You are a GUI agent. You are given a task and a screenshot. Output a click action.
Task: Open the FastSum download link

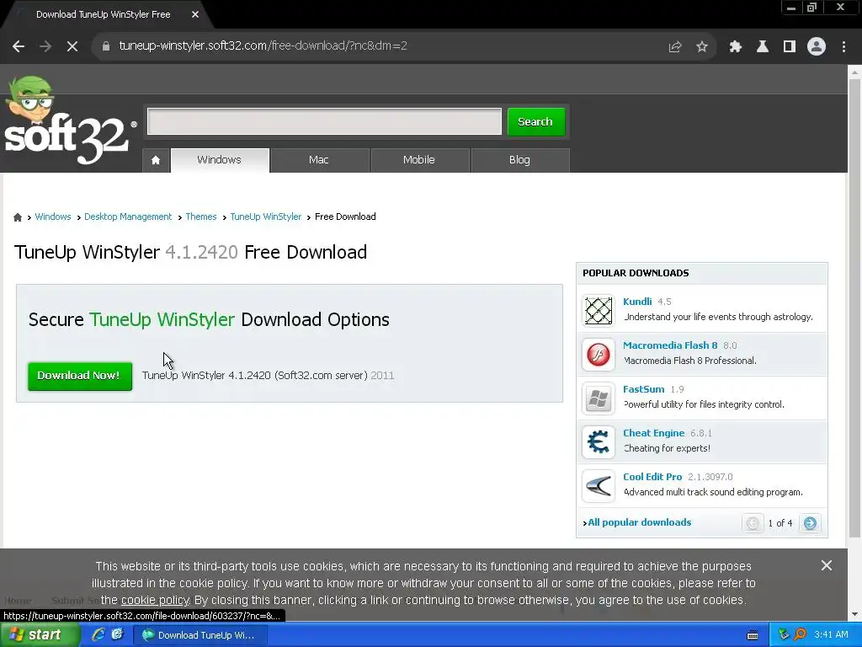(644, 389)
